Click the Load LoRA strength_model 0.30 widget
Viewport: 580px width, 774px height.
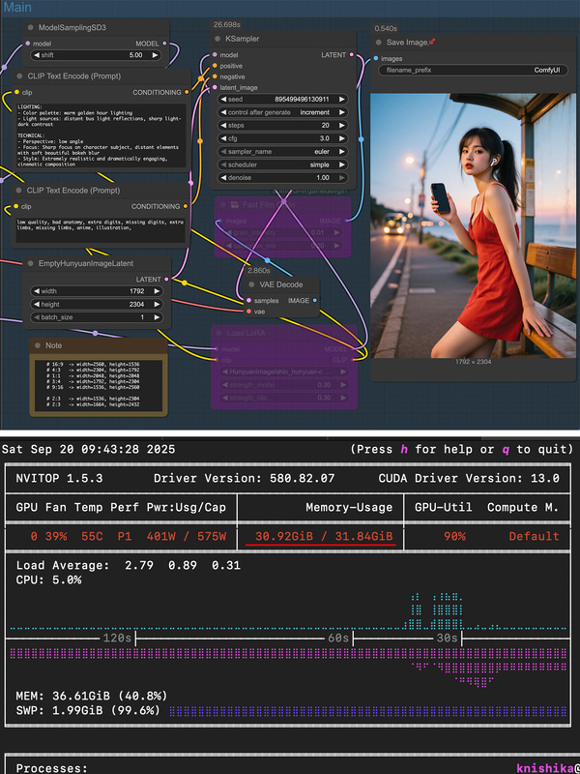coord(283,384)
